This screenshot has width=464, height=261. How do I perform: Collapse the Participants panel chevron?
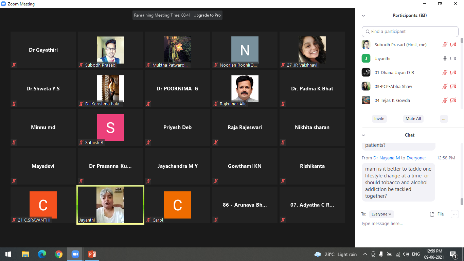coord(363,16)
